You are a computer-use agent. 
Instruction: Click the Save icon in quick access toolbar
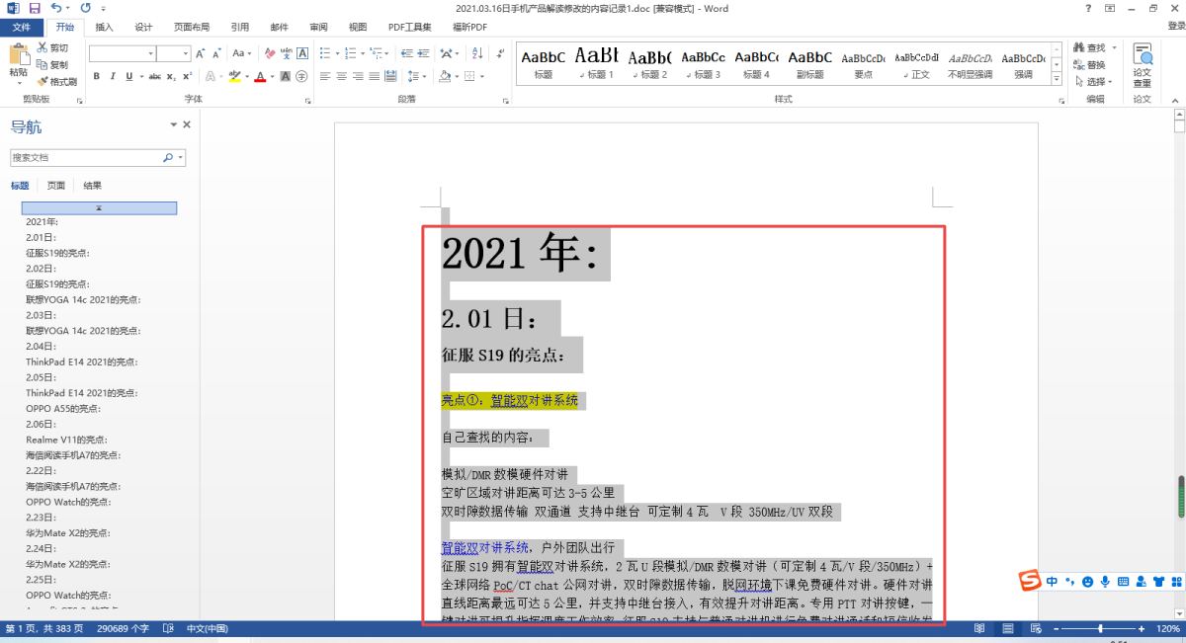tap(35, 8)
